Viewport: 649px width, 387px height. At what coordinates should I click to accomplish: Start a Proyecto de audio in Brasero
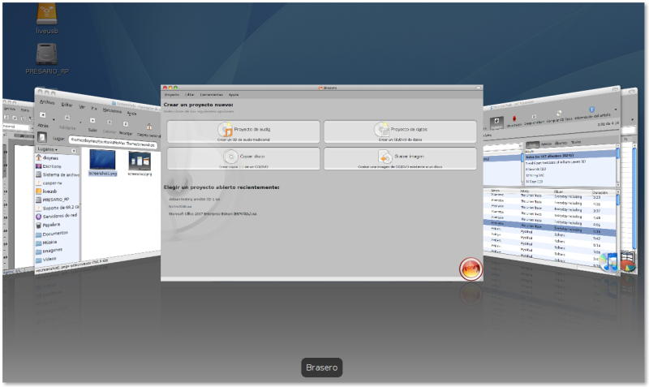click(243, 131)
